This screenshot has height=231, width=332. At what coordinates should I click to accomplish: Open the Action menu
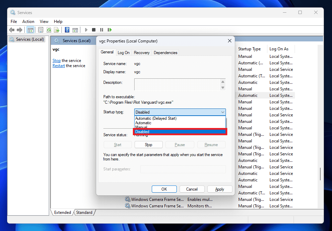pos(28,22)
